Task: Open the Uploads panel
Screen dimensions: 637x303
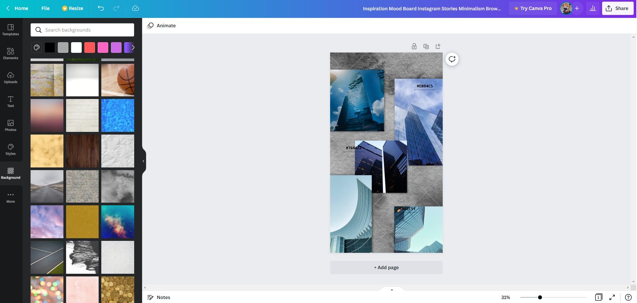Action: click(x=11, y=77)
